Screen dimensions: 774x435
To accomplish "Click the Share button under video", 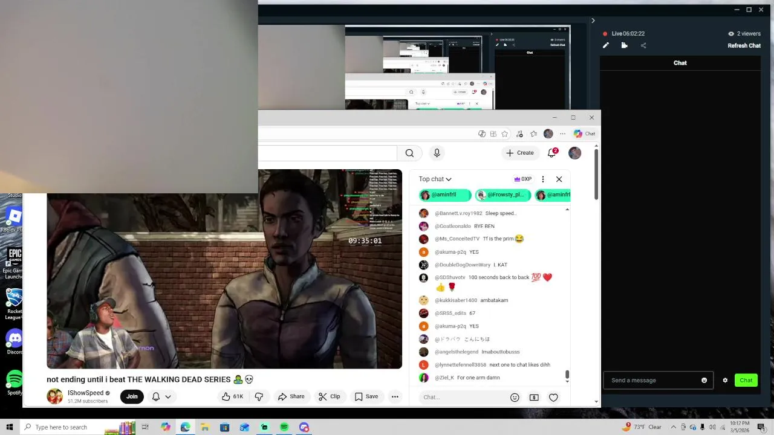I will (x=291, y=396).
